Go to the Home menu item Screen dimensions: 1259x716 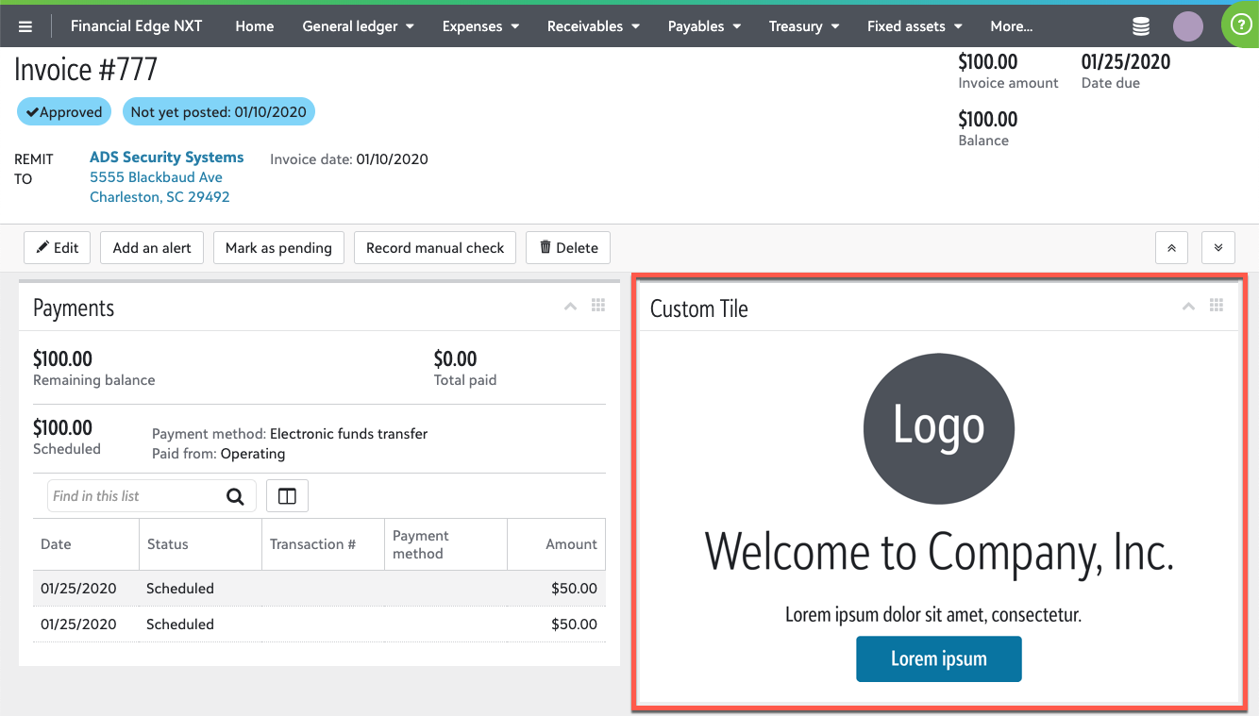[x=255, y=26]
